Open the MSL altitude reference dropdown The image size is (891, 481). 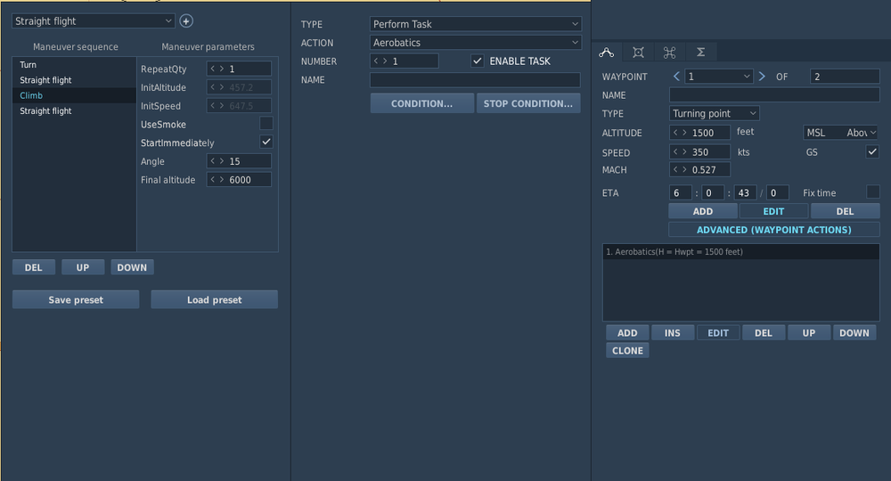click(x=840, y=133)
